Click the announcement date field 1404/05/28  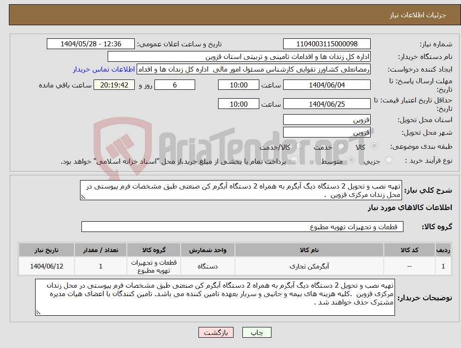(90, 44)
